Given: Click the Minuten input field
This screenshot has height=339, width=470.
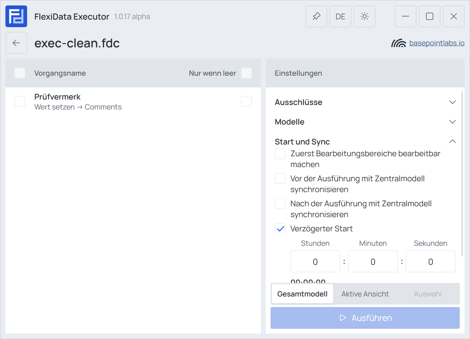Looking at the screenshot, I should tap(373, 261).
